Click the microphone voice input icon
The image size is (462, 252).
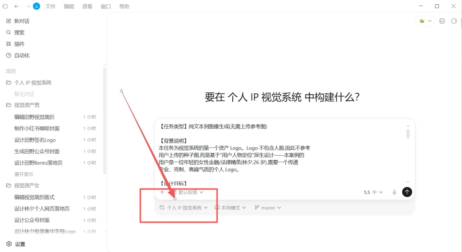(x=394, y=192)
